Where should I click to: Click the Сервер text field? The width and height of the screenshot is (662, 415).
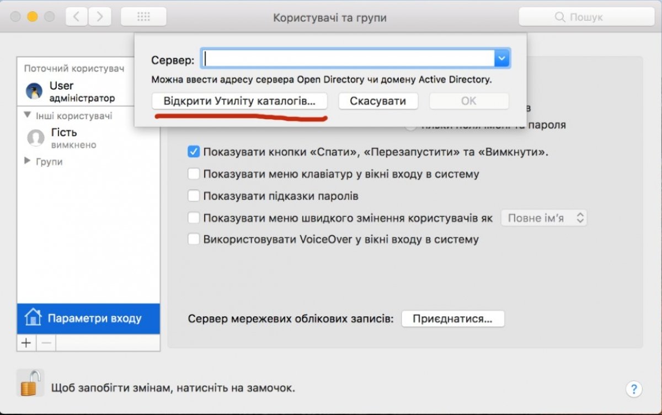(x=348, y=58)
